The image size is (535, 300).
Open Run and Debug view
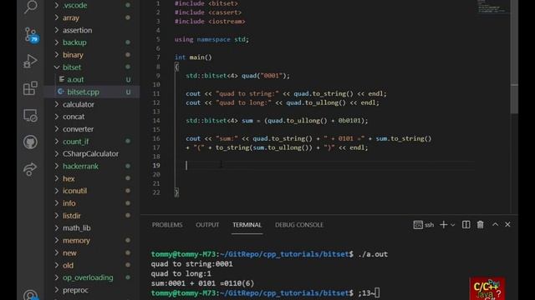pos(30,61)
